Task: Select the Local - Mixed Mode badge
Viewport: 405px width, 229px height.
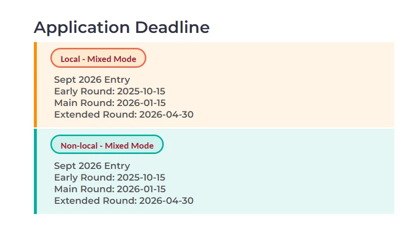Action: pos(98,59)
